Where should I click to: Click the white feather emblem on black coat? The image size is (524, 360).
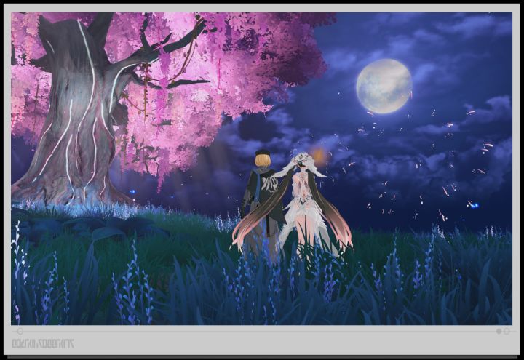(x=269, y=184)
